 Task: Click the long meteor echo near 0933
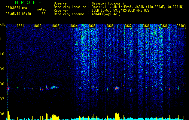[x=55, y=87]
